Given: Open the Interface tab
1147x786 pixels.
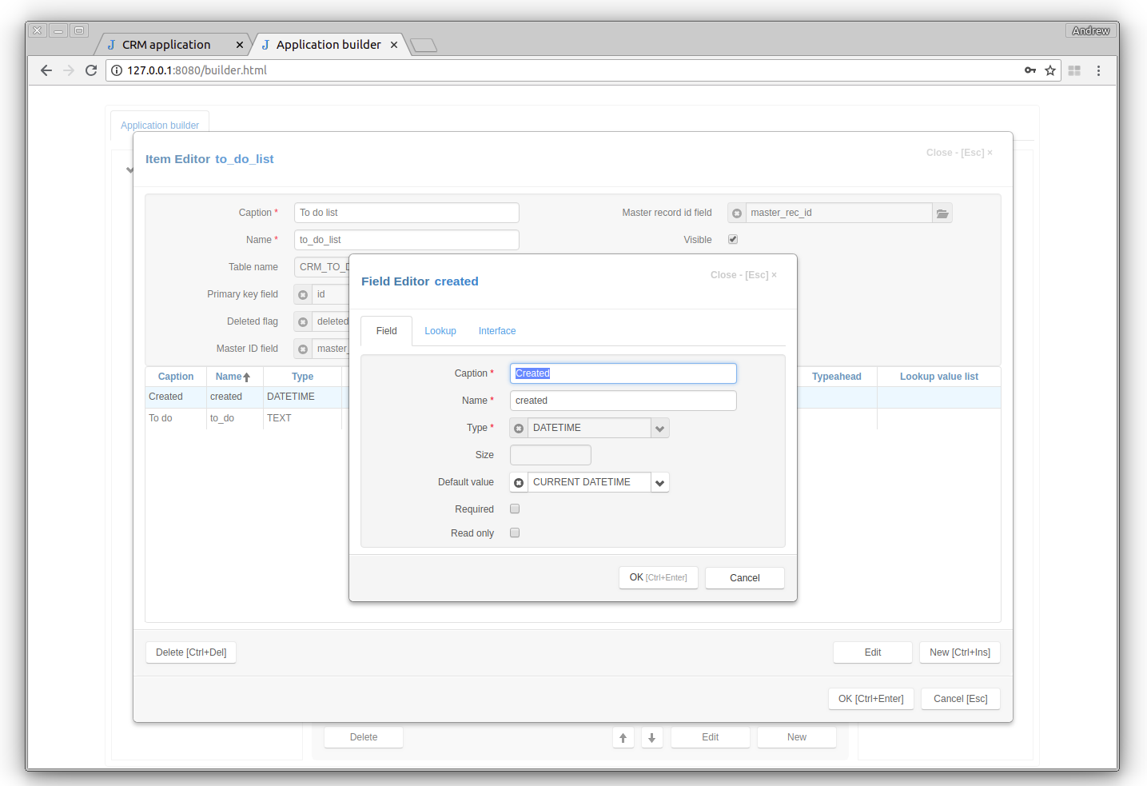Looking at the screenshot, I should point(497,331).
